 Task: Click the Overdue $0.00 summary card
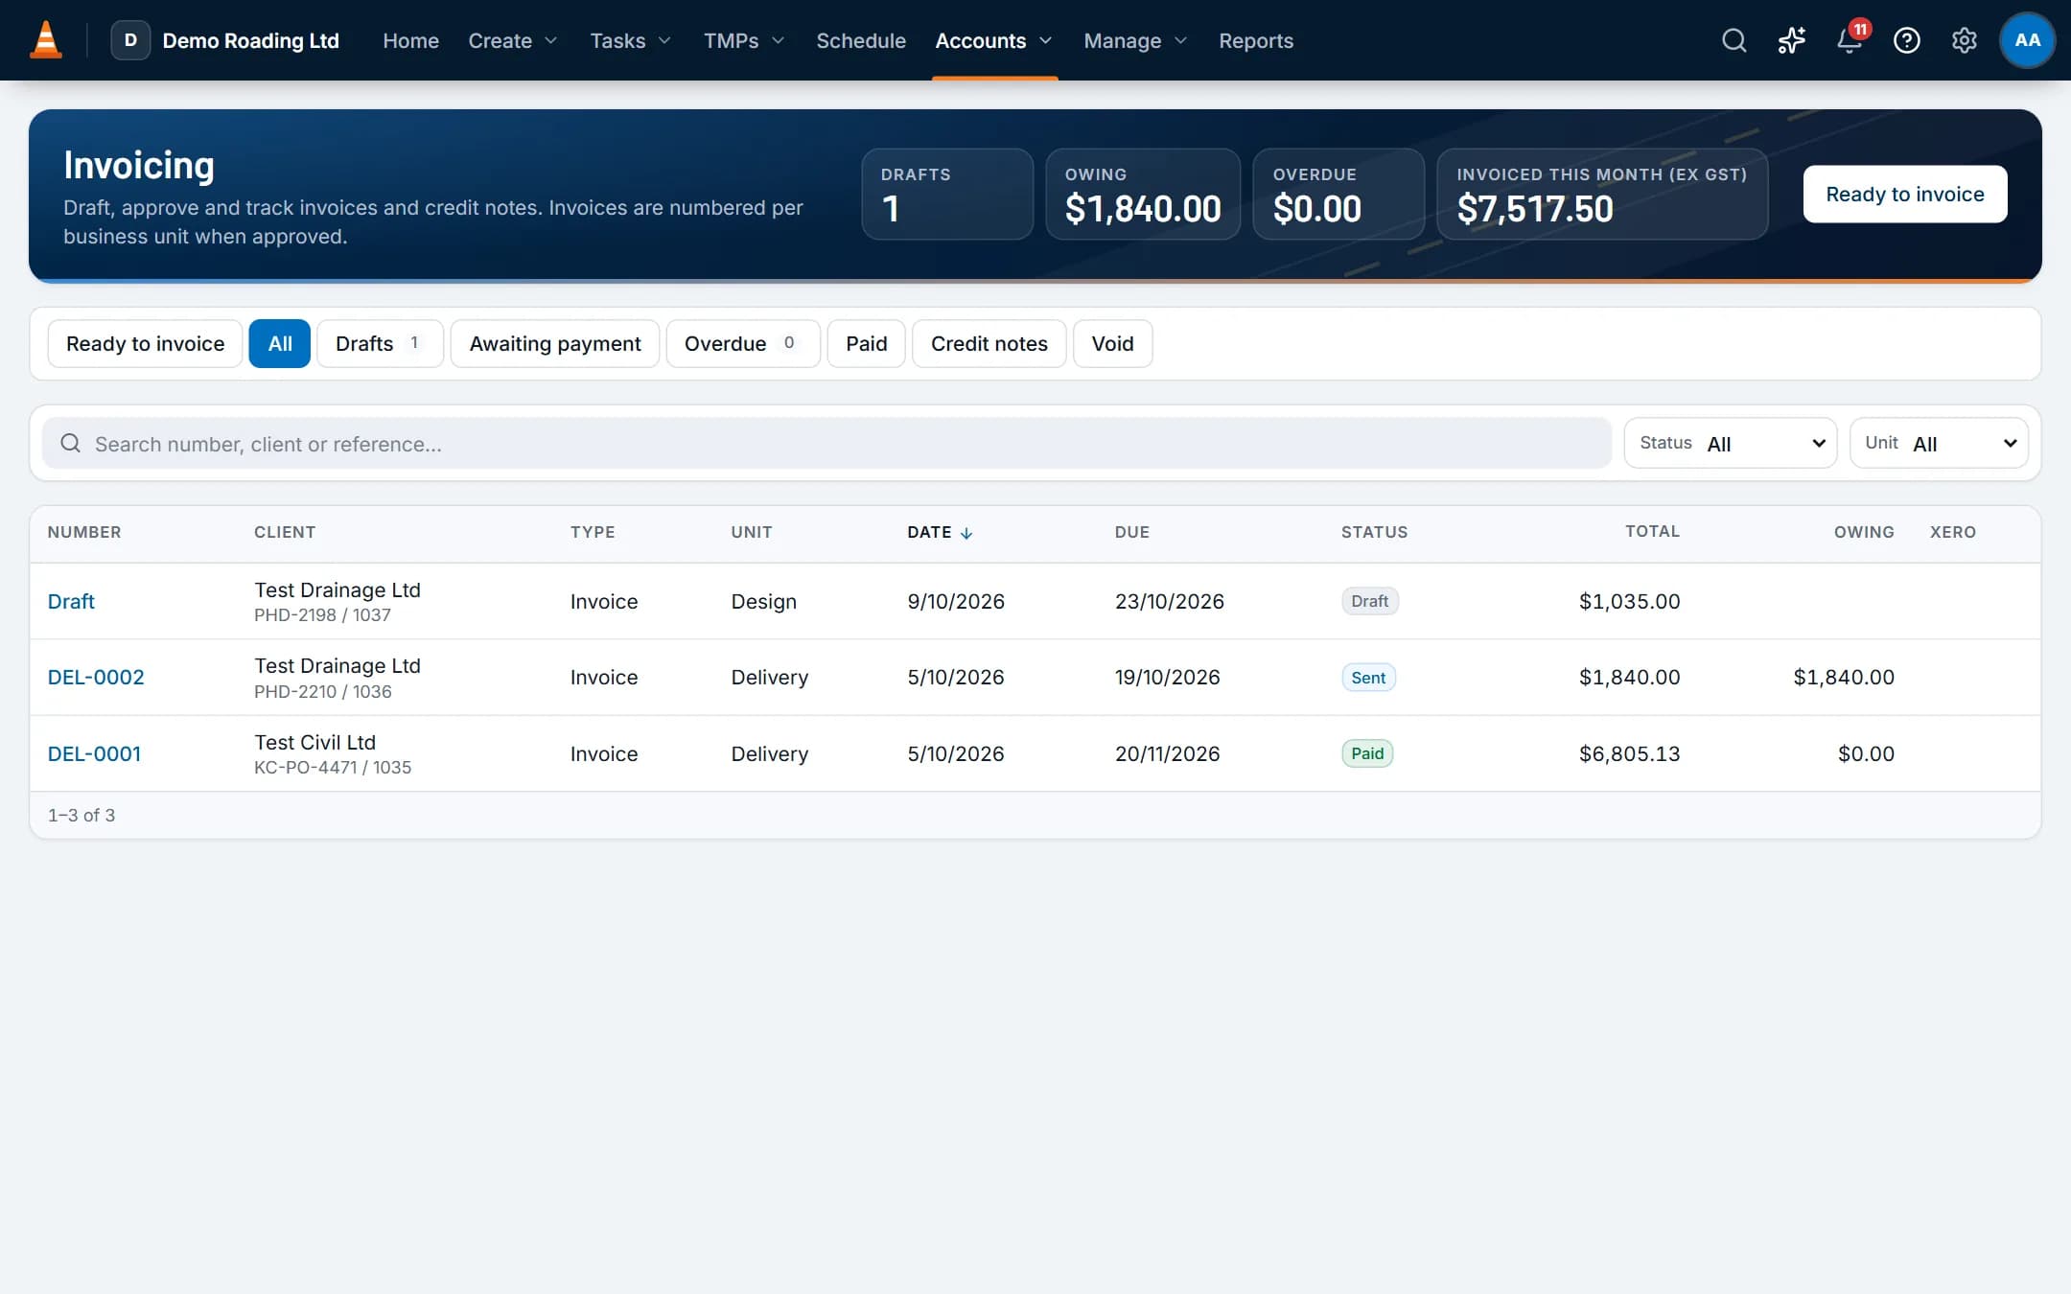tap(1338, 194)
